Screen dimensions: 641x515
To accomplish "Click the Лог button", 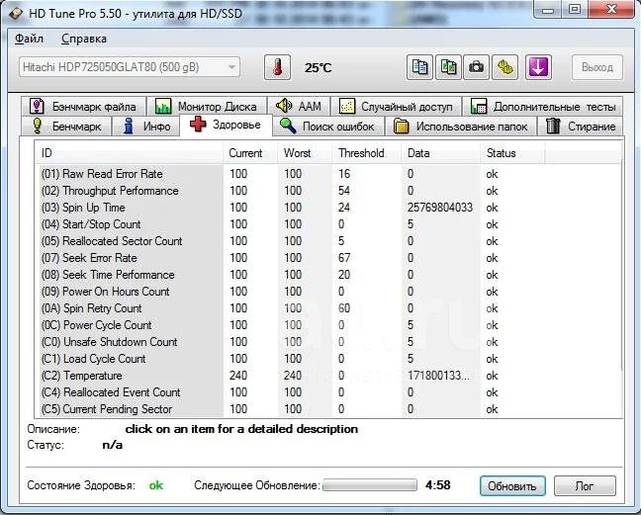I will point(585,486).
